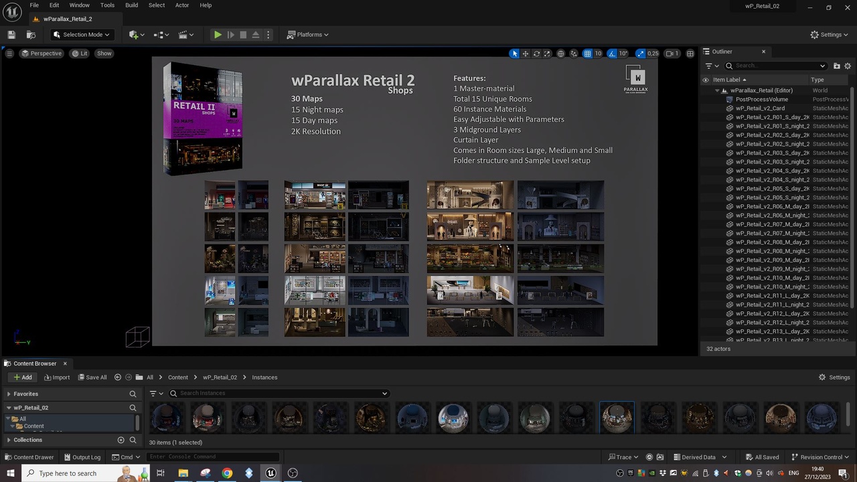Screen dimensions: 857x482
Task: Toggle world/local coordinate system globe
Action: pos(561,54)
